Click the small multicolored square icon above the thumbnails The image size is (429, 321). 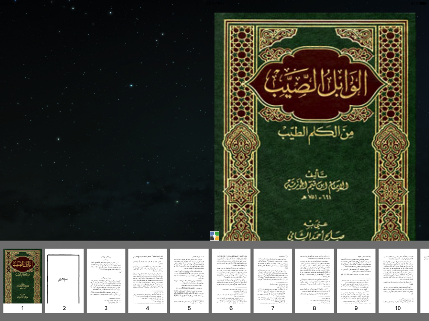214,236
